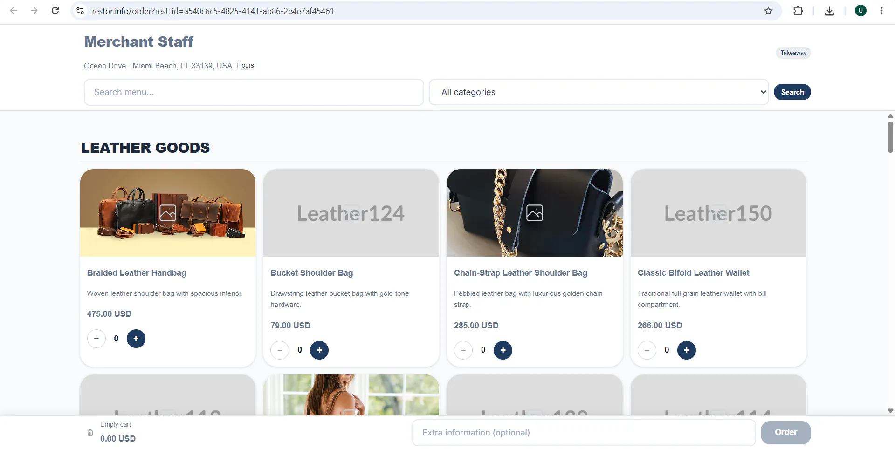Click the 475.00 USD price
The height and width of the screenshot is (449, 895).
(x=109, y=314)
